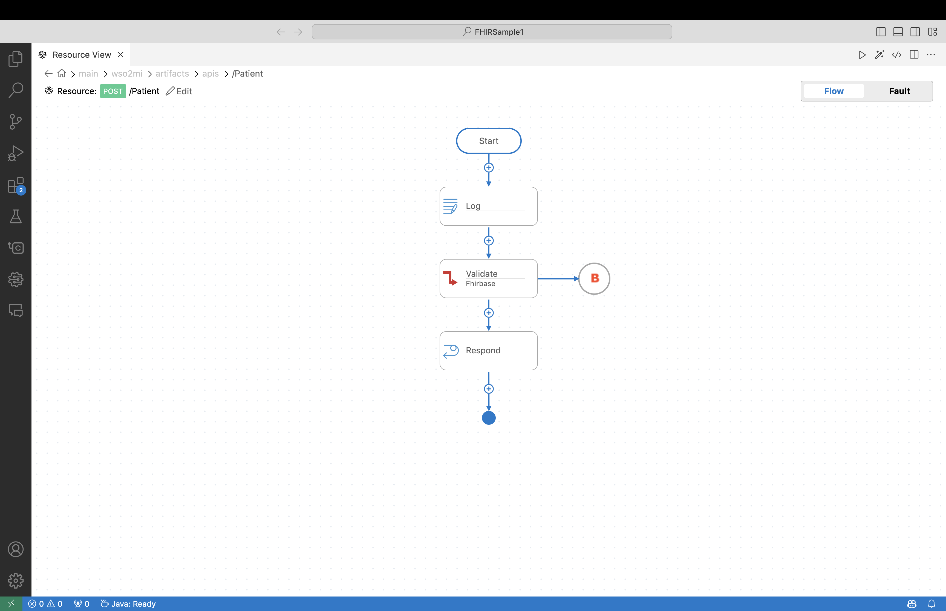Toggle the primary sidebar layout
The height and width of the screenshot is (611, 946).
click(881, 32)
